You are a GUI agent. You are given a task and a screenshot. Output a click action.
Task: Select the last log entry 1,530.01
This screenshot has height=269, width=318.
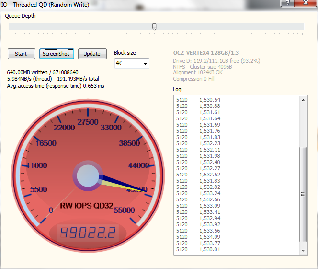pos(211,250)
